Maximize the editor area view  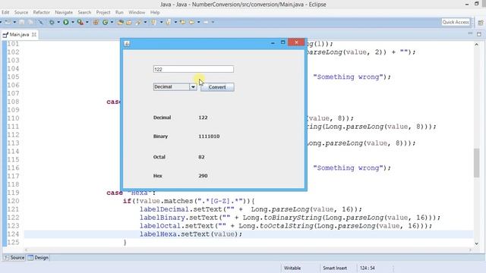coord(479,34)
